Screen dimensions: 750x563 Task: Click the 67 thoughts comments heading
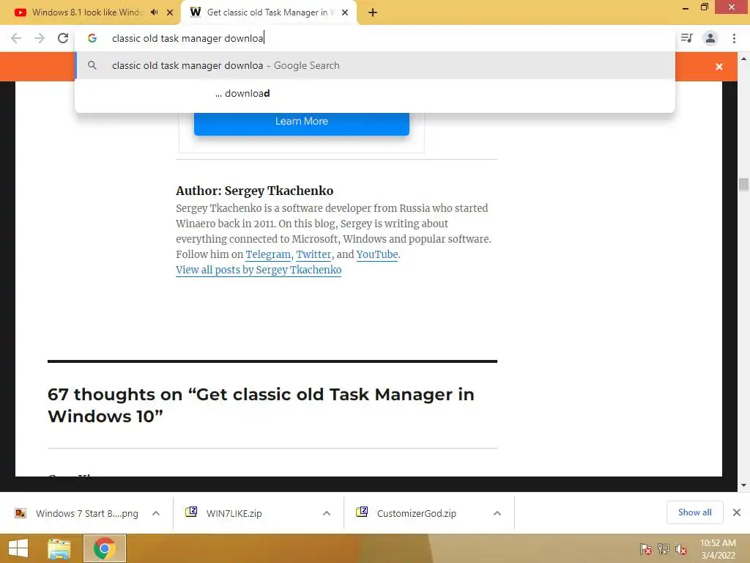click(x=261, y=405)
